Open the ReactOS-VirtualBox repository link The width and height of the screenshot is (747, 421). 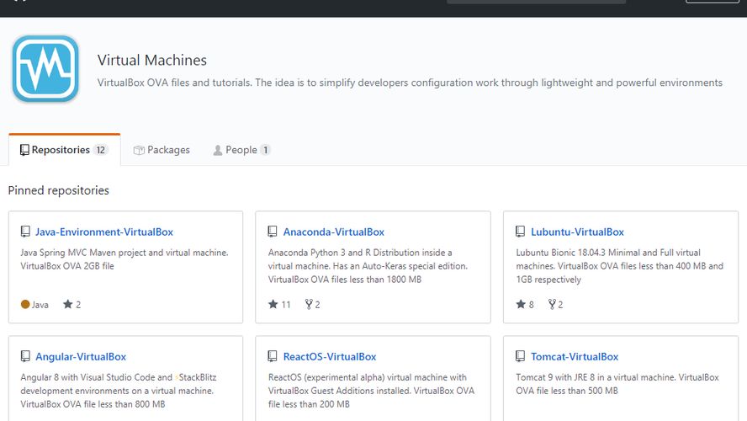330,357
